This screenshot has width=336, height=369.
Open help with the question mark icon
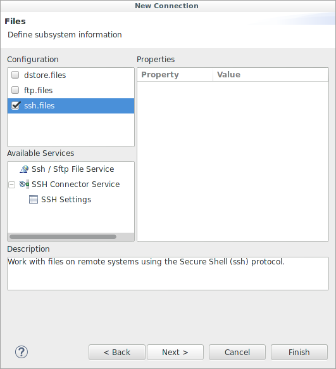[22, 352]
